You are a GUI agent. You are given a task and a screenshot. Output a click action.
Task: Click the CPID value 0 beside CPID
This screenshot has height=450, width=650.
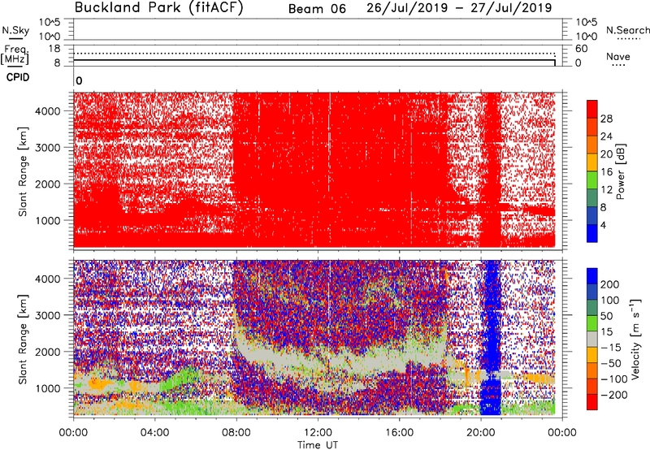pos(79,81)
